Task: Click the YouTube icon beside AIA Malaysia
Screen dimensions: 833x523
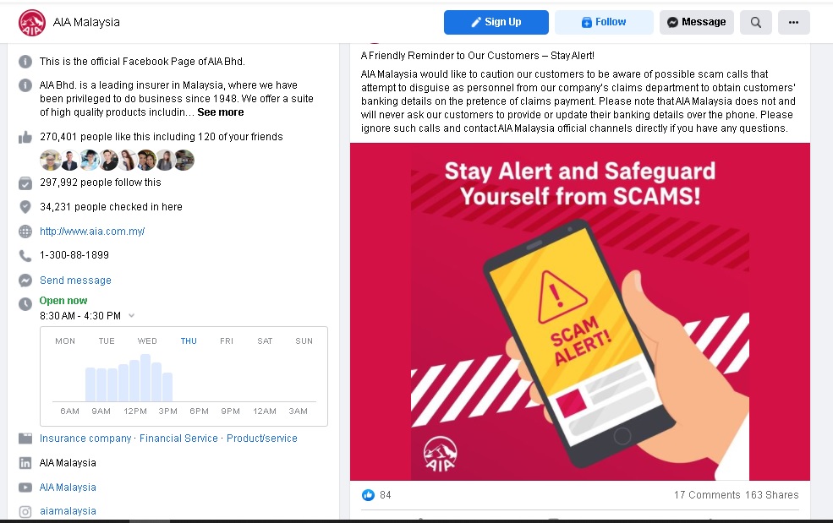Action: point(25,488)
